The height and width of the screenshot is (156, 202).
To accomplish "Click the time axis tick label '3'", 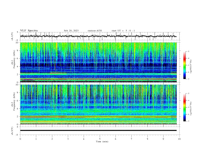I will coord(68,139).
